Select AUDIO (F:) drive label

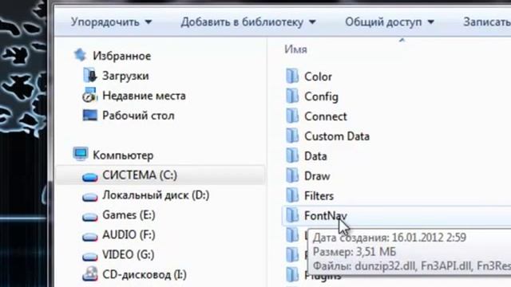(x=129, y=235)
